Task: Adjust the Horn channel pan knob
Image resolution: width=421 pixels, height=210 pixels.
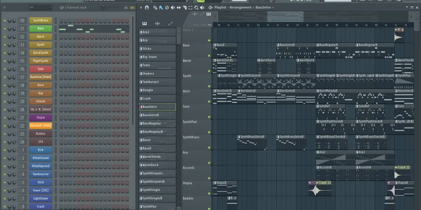Action: tap(9, 85)
